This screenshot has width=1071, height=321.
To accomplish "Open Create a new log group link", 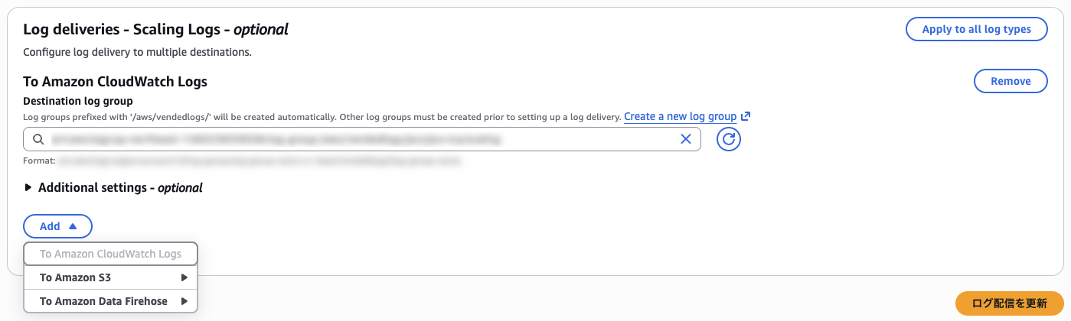I will 680,117.
